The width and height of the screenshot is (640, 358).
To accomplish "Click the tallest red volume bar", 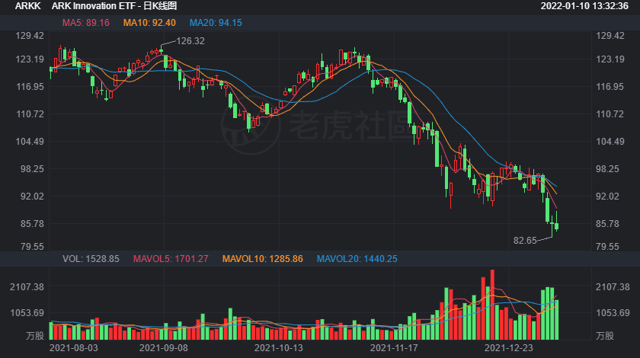I will click(x=492, y=305).
